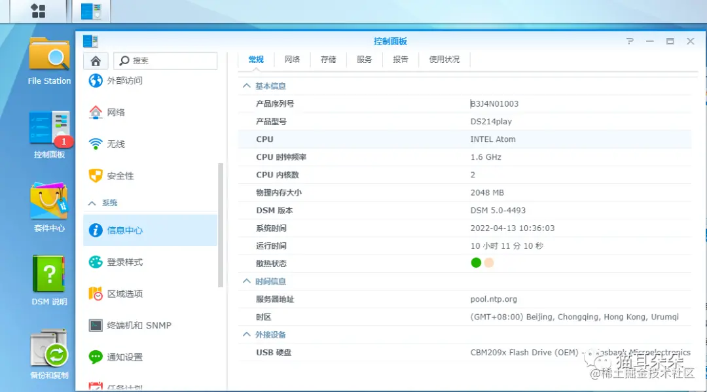The image size is (707, 392).
Task: Switch to the 网络 tab
Action: coord(292,59)
